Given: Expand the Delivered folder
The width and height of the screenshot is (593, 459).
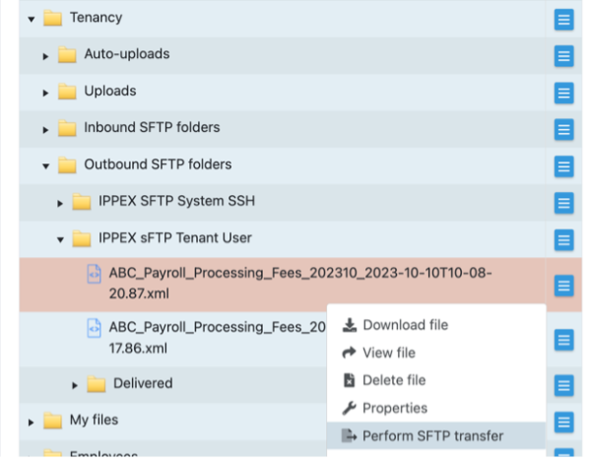Looking at the screenshot, I should tap(75, 385).
